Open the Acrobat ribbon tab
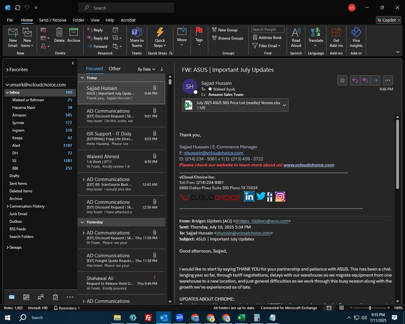The height and width of the screenshot is (324, 405). click(128, 20)
